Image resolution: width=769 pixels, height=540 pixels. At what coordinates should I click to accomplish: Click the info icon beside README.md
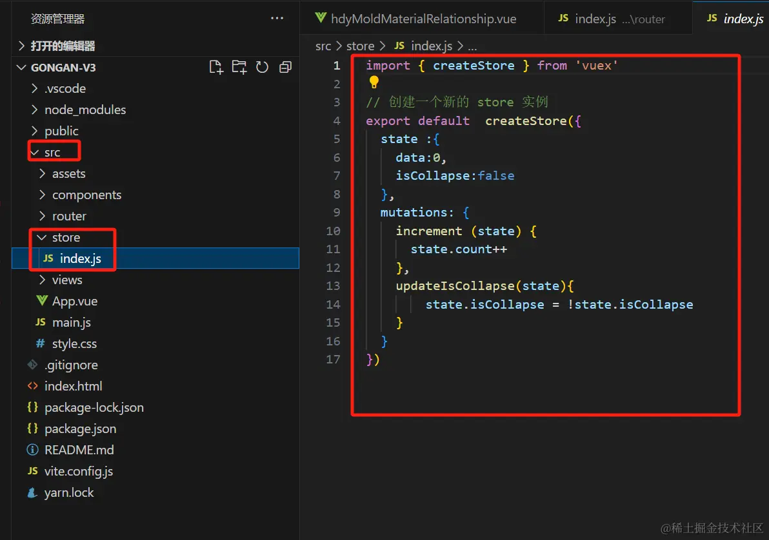[32, 449]
